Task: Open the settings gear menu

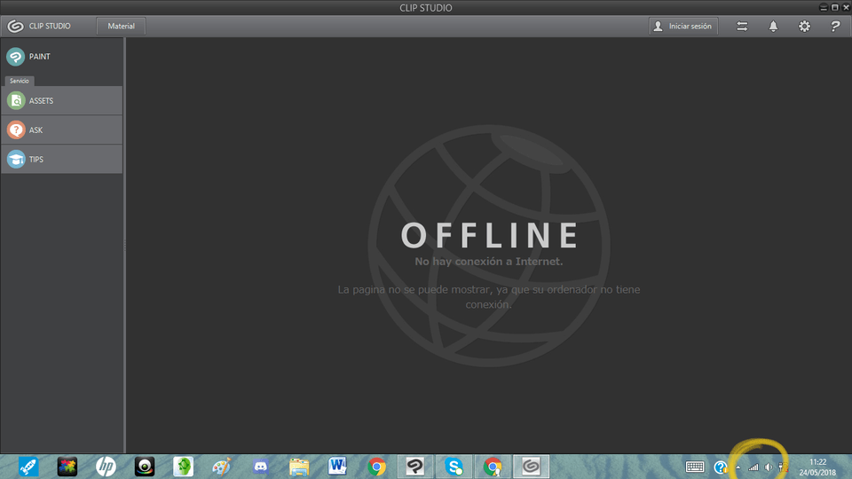Action: (x=804, y=26)
